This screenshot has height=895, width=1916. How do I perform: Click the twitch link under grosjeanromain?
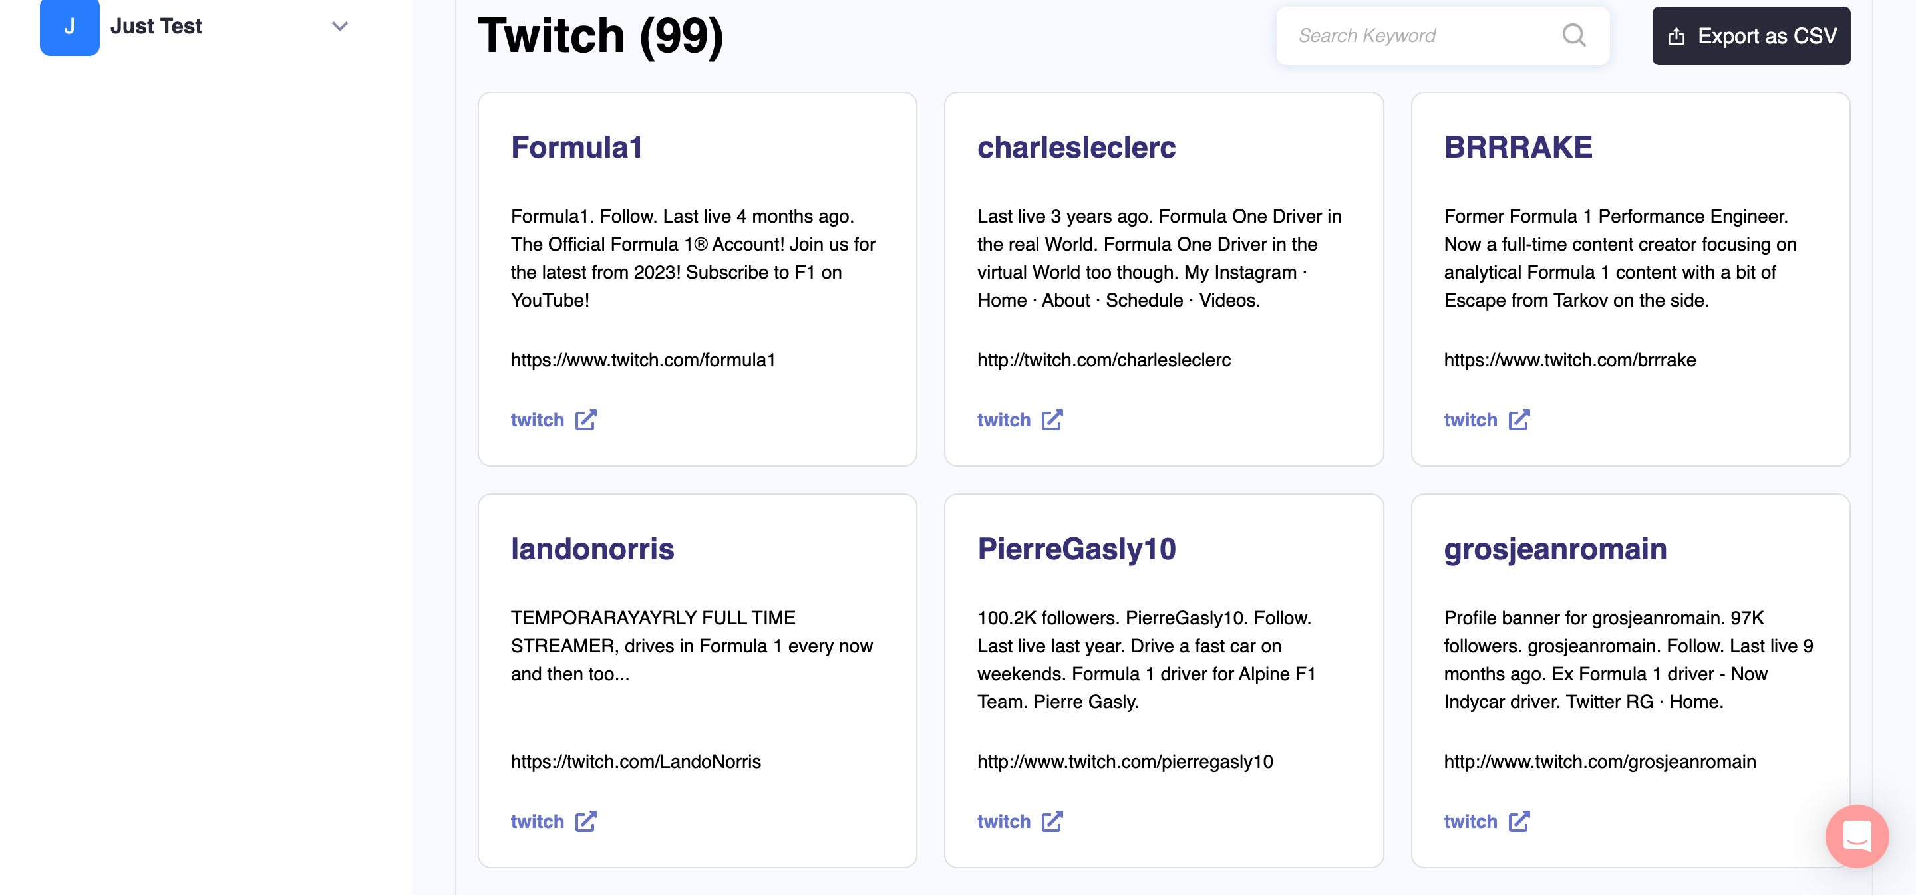click(x=1470, y=821)
